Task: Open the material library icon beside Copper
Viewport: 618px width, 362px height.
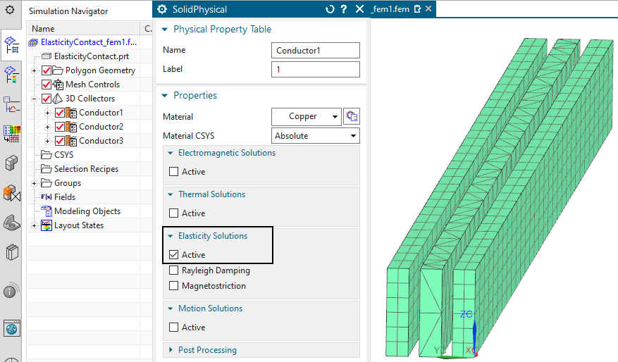Action: (352, 117)
